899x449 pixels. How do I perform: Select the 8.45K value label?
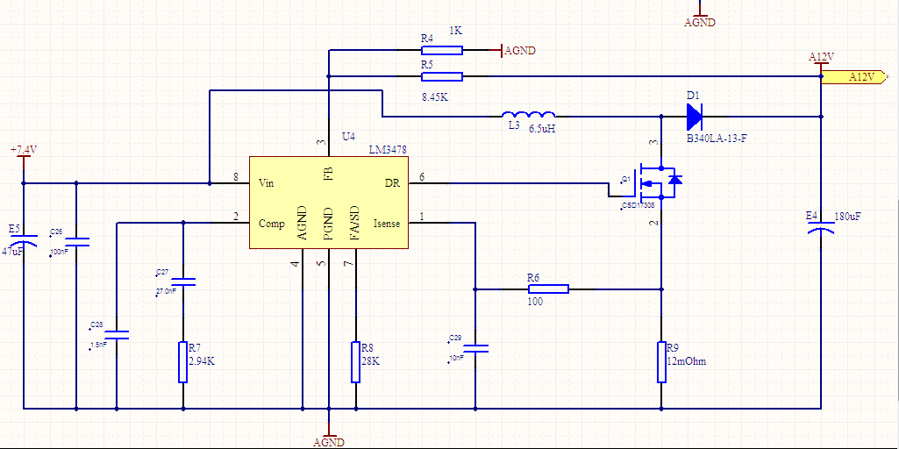coord(435,97)
